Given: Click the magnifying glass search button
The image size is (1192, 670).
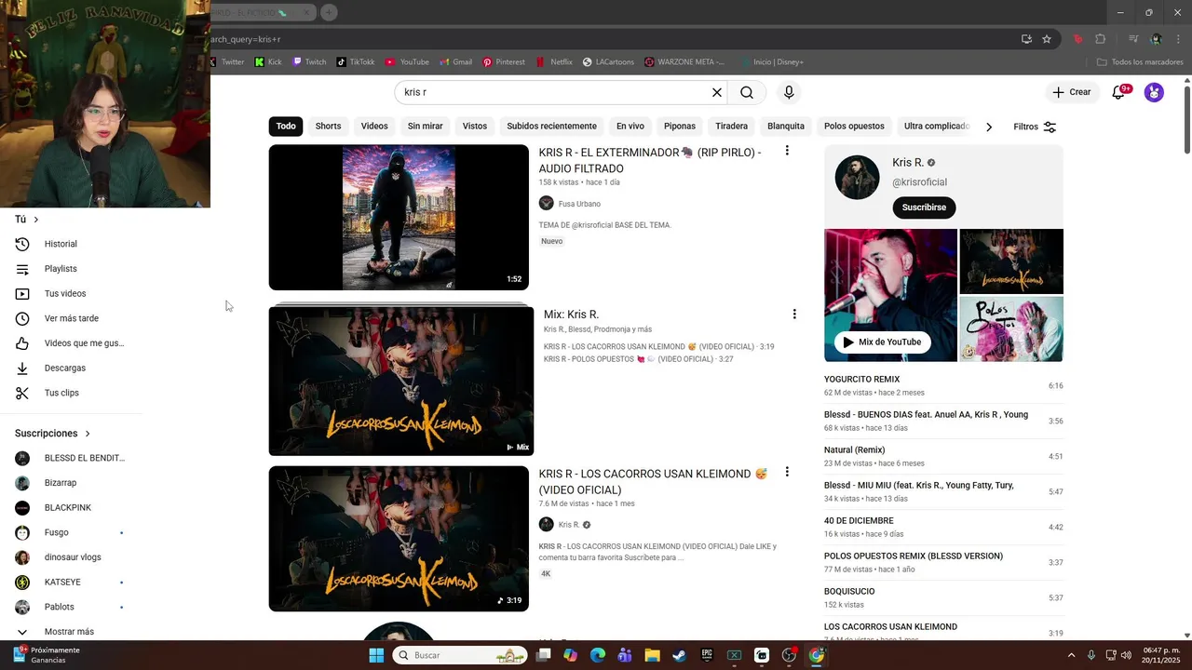Looking at the screenshot, I should point(747,92).
